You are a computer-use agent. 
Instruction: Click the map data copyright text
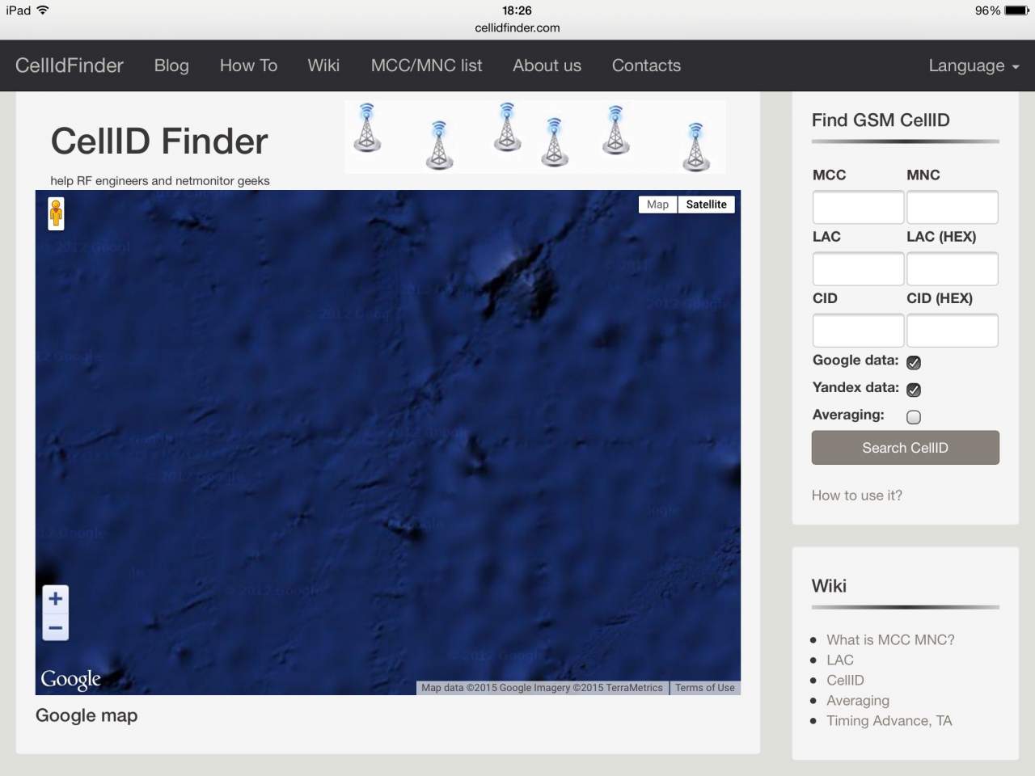pos(542,688)
